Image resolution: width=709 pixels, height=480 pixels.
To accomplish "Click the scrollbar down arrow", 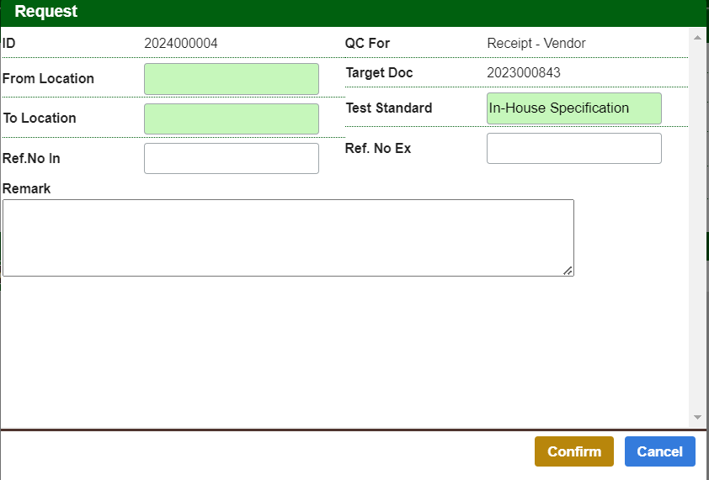I will click(697, 417).
